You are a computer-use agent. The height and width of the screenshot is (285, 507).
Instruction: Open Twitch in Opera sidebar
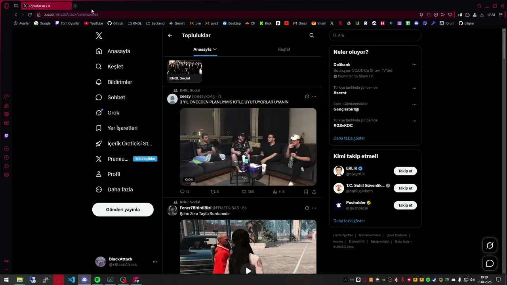click(x=6, y=136)
